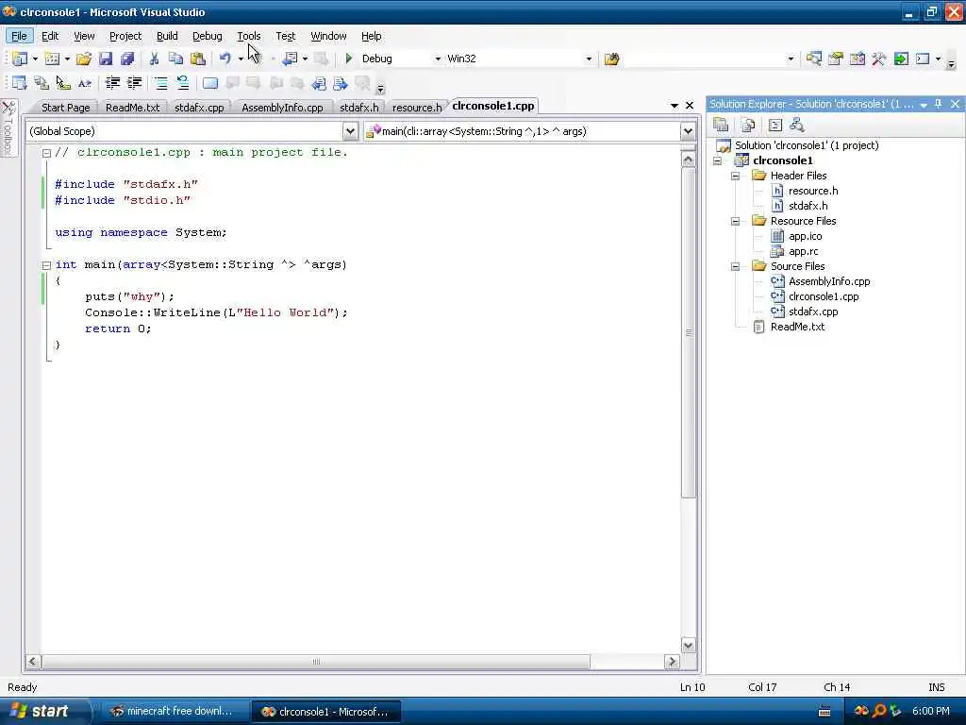The image size is (966, 725).
Task: Switch to the stdafx.h tab
Action: (359, 108)
